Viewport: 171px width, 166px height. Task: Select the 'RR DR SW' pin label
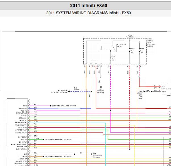23,159
